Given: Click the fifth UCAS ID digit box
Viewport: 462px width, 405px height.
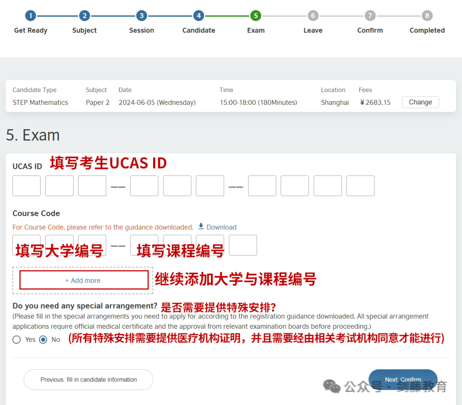Looking at the screenshot, I should [x=178, y=186].
